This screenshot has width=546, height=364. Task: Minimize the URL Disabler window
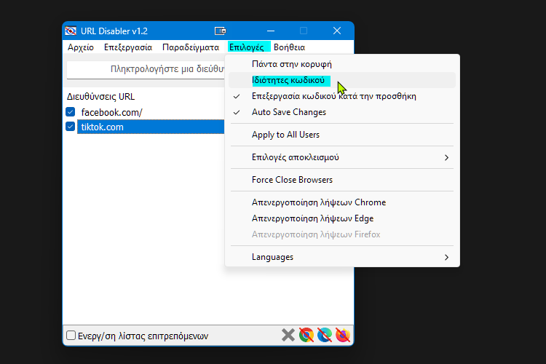(x=271, y=31)
